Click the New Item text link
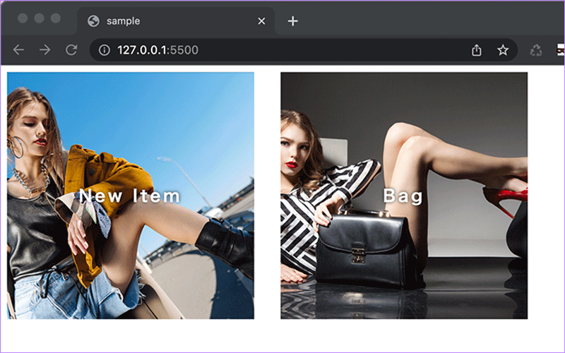 coord(130,196)
